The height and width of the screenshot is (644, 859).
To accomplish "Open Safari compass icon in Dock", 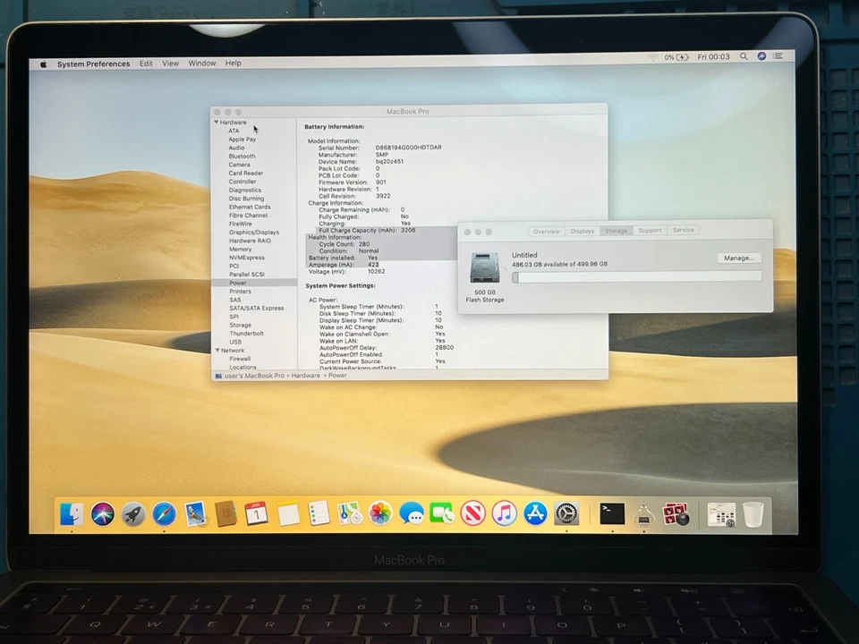I will coord(164,514).
